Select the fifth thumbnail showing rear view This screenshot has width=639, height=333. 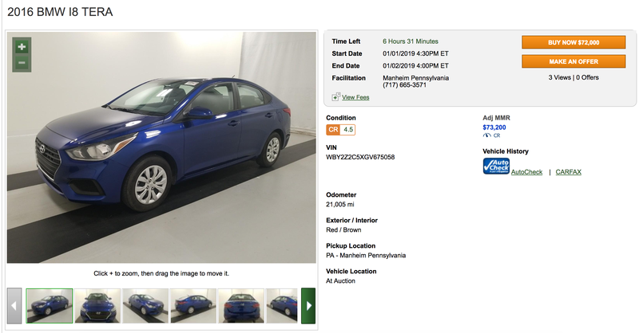tap(241, 306)
